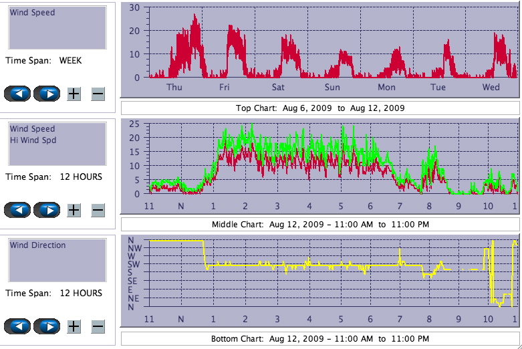Viewport: 522px width, 349px height.
Task: Advance the middle chart forward in time
Action: tap(47, 210)
